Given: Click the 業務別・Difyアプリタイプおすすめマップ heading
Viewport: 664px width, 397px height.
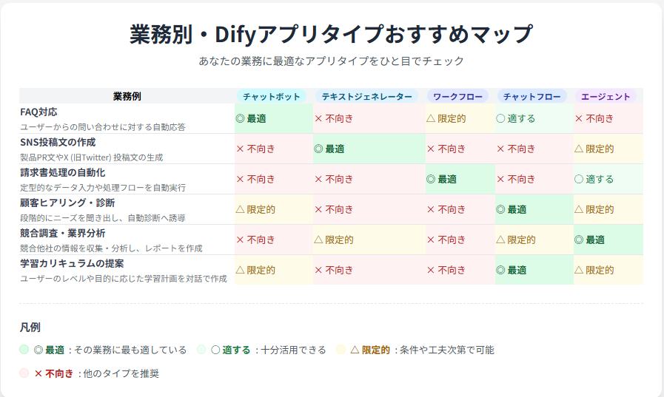Looking at the screenshot, I should click(331, 34).
